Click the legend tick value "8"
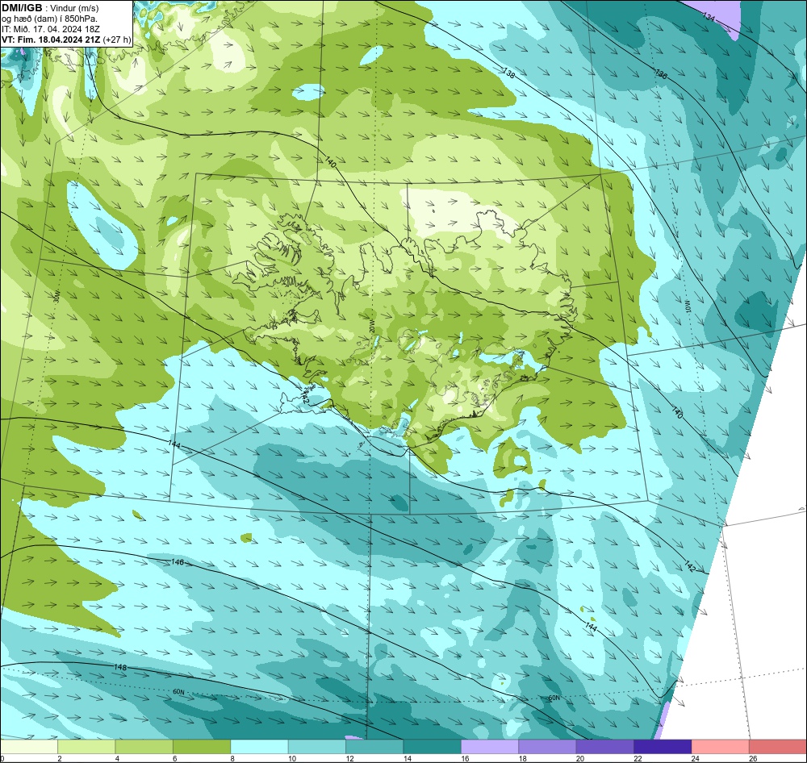 coord(232,758)
